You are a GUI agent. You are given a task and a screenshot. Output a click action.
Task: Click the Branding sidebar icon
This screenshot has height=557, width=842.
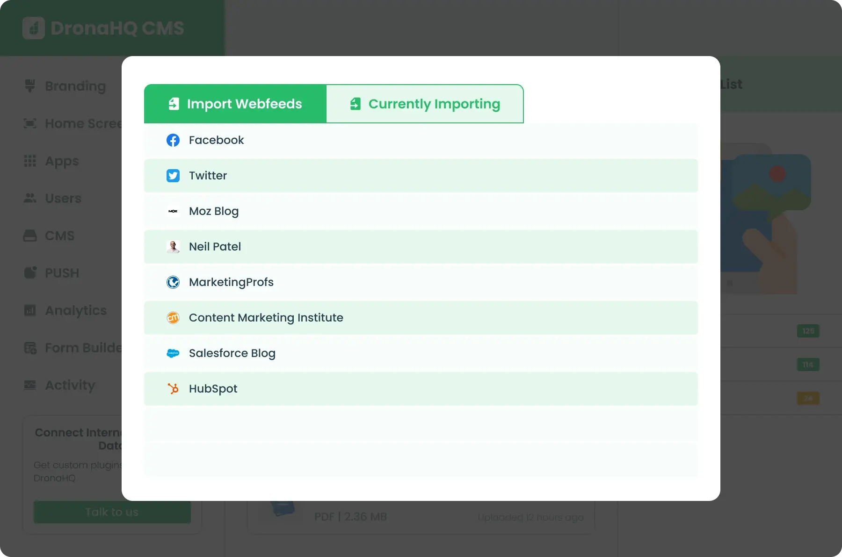[x=30, y=86]
